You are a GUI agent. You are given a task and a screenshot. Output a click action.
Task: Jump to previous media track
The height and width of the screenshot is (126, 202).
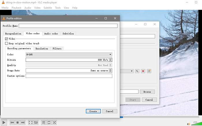coord(12,122)
